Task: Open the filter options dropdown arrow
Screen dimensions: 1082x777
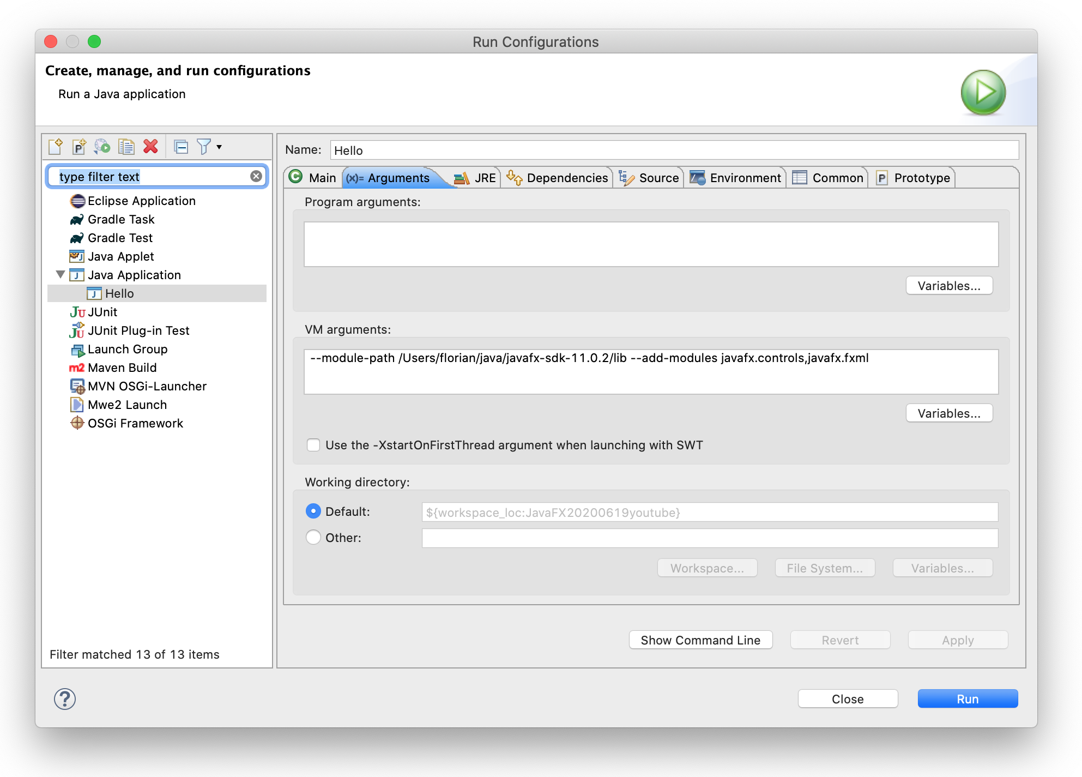Action: 219,147
